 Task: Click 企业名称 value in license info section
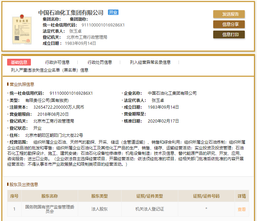pos(172,93)
